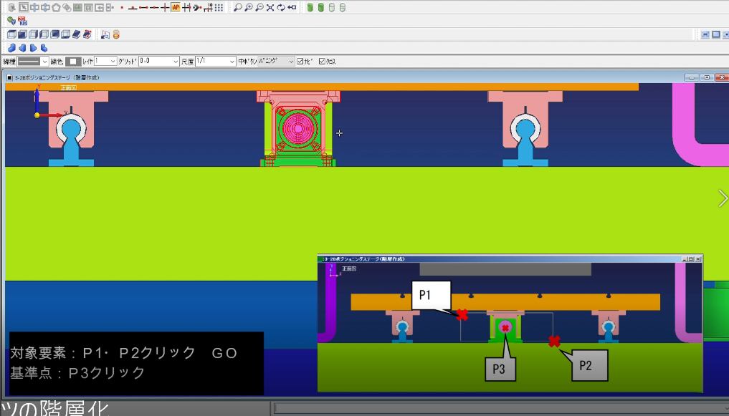Image resolution: width=729 pixels, height=416 pixels.
Task: Open the ﾚｲﾔ layer dropdown
Action: pos(113,62)
